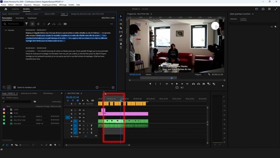The height and width of the screenshot is (158, 280).
Task: Open Importer workspace tab
Action: (15, 9)
